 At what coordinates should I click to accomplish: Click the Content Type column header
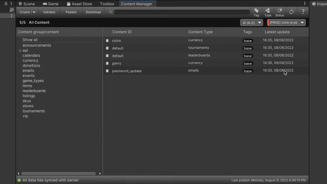[x=200, y=32]
